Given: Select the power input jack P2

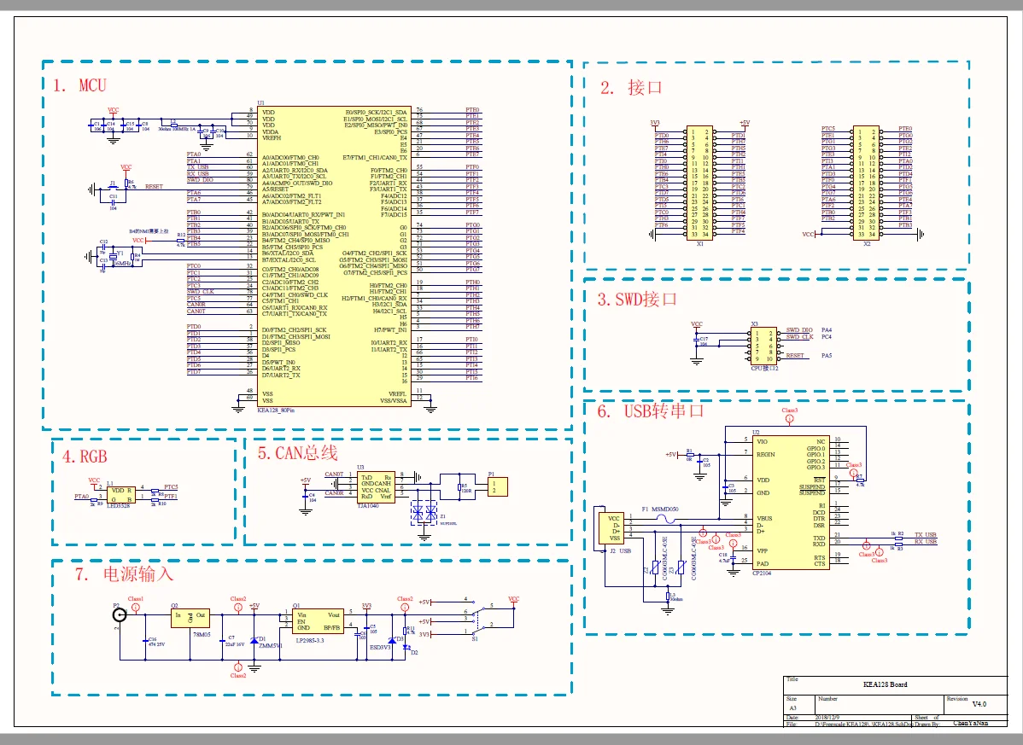Looking at the screenshot, I should (x=119, y=615).
